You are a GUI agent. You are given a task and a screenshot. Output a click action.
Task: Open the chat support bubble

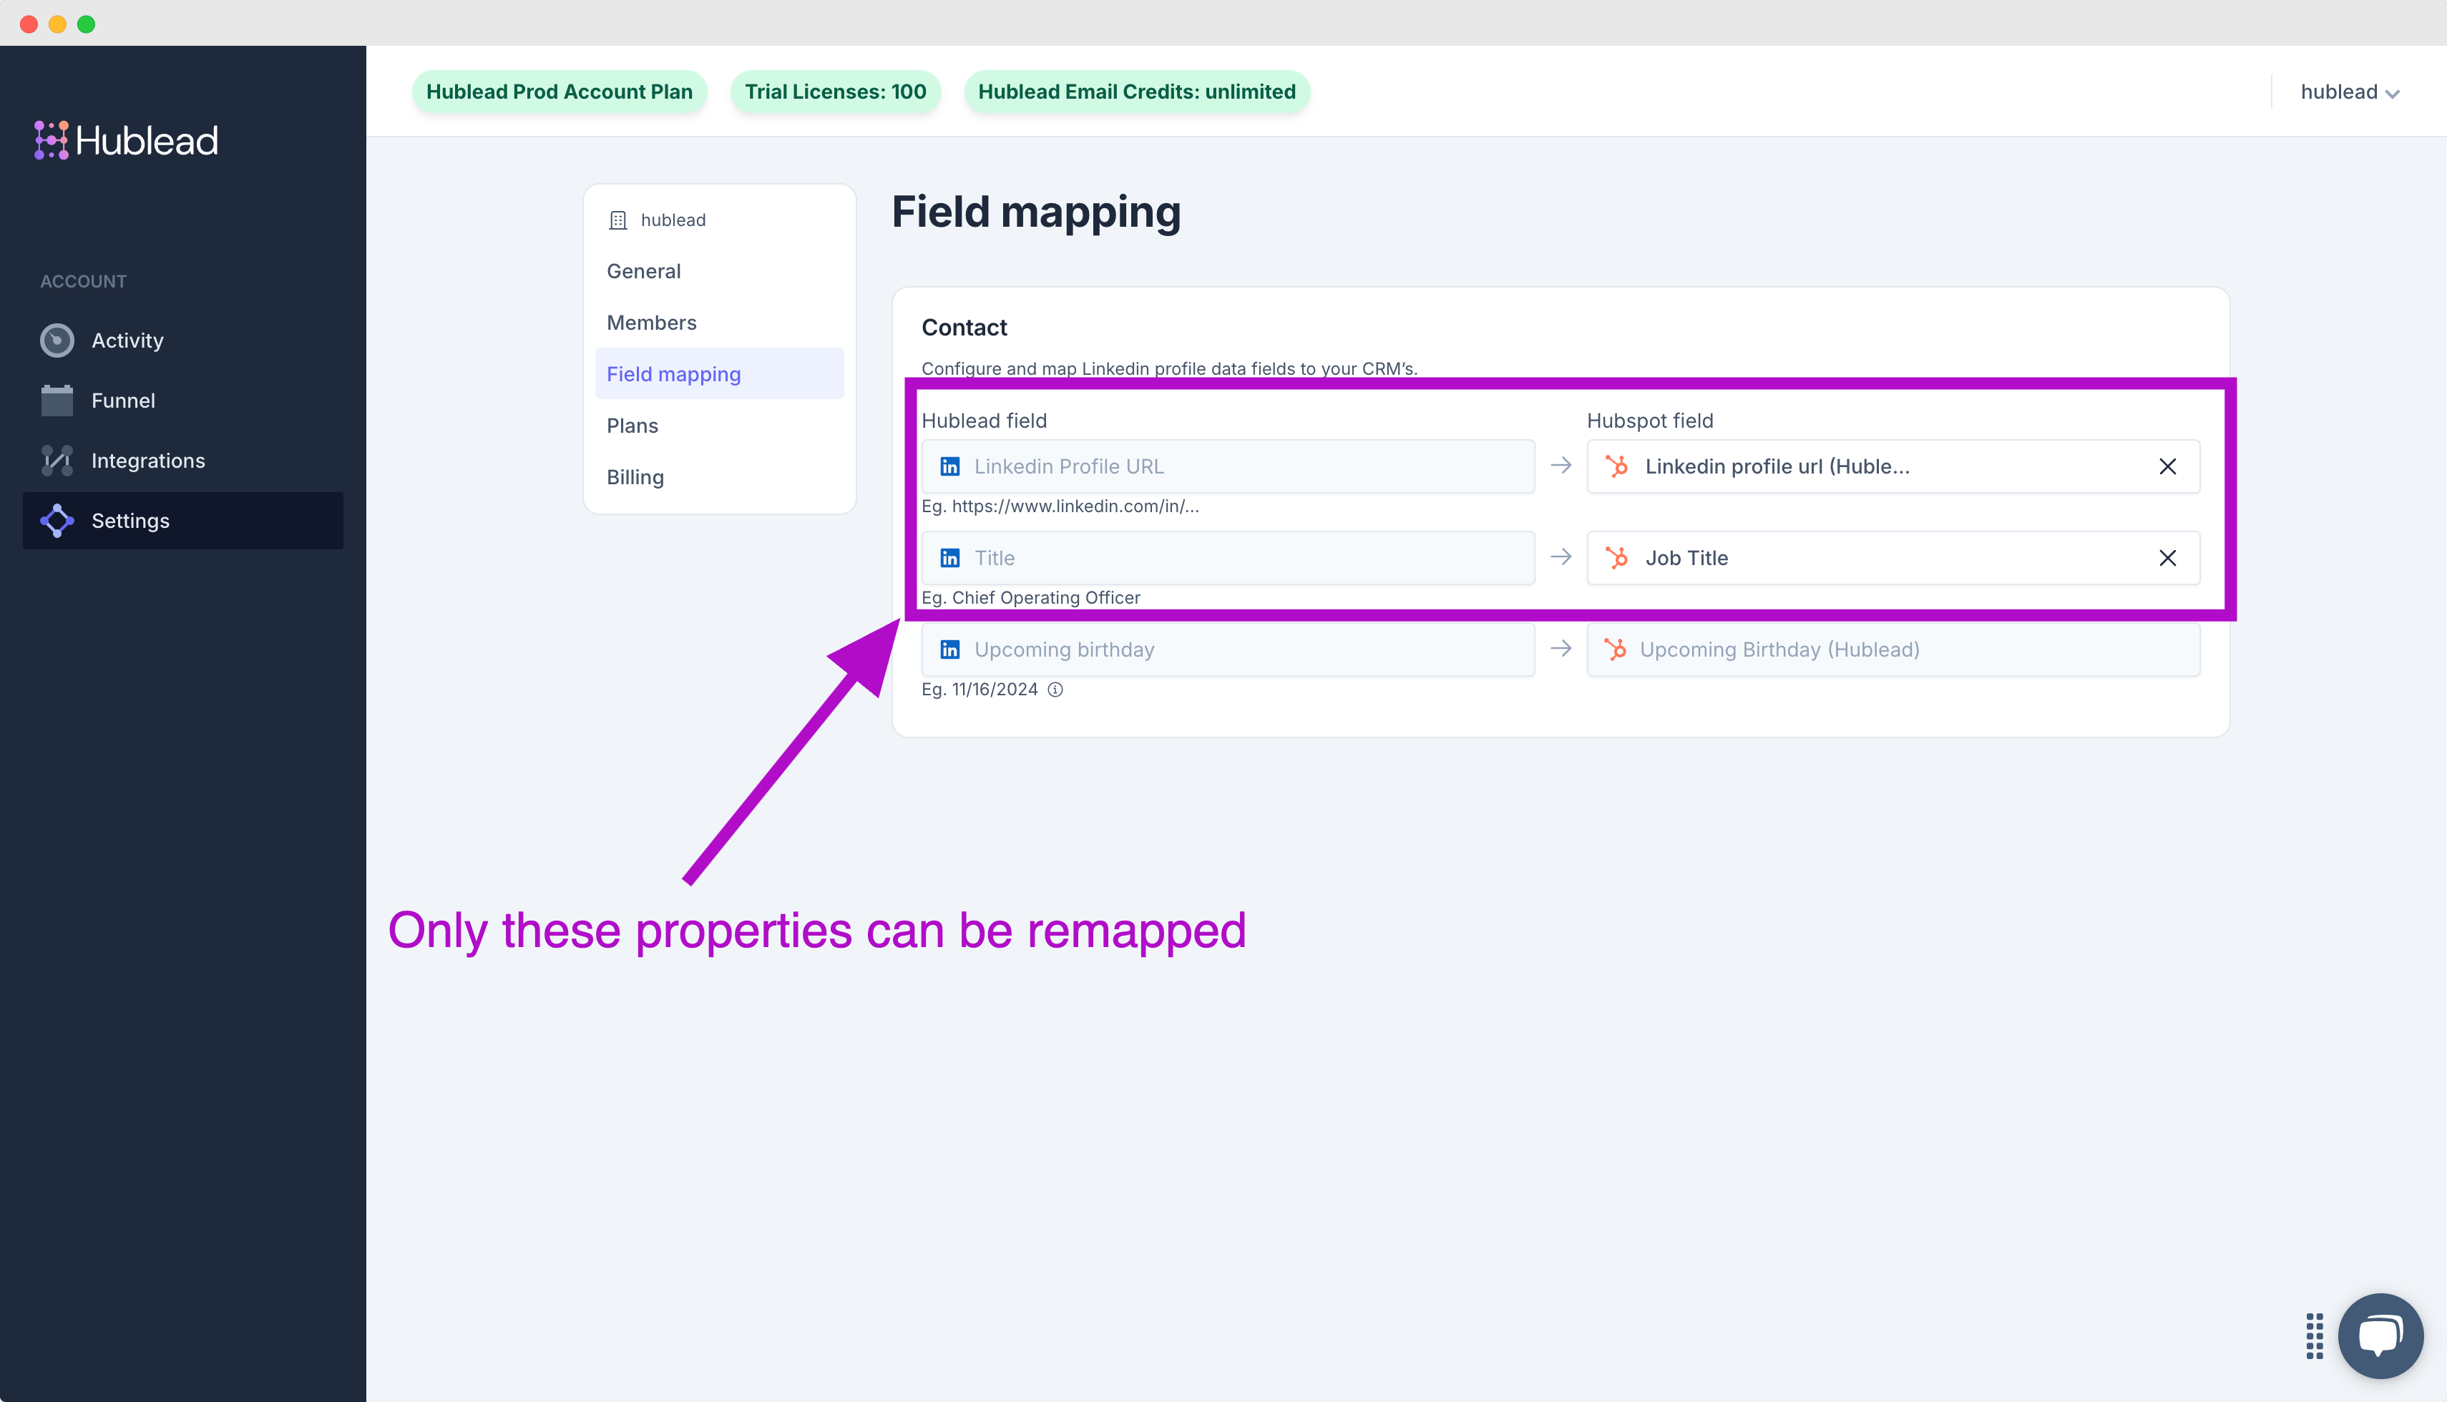pyautogui.click(x=2380, y=1335)
